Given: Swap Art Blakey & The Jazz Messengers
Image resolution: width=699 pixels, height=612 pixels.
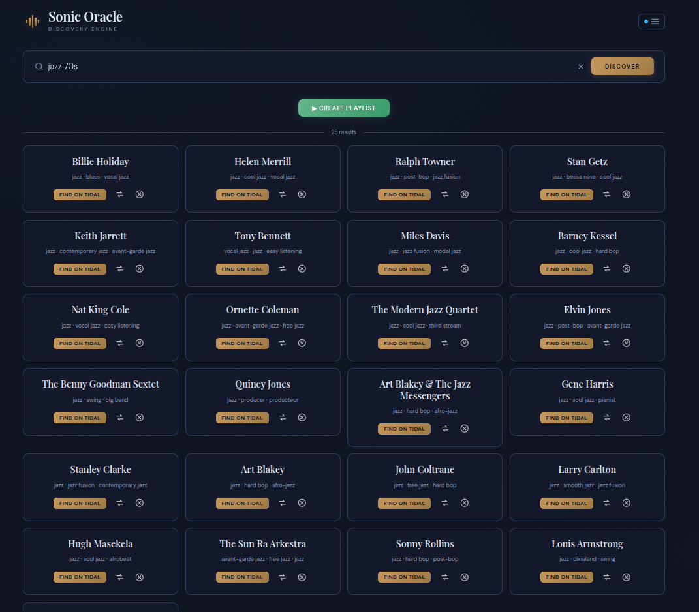Looking at the screenshot, I should [x=444, y=429].
